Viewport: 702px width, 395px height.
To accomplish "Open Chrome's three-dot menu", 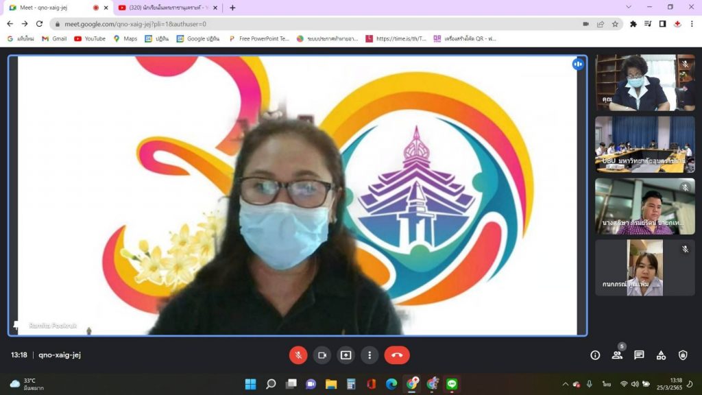I will tap(692, 23).
